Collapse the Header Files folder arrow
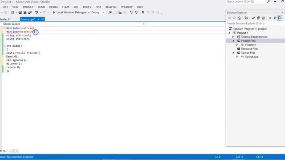The width and height of the screenshot is (285, 160). click(233, 41)
